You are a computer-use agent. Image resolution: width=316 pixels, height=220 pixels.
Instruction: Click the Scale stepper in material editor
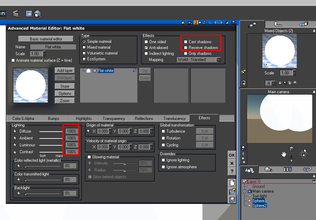click(x=44, y=54)
